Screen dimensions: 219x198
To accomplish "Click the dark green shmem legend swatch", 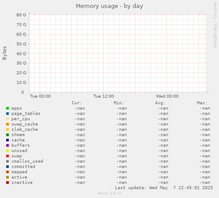I will pyautogui.click(x=7, y=135).
